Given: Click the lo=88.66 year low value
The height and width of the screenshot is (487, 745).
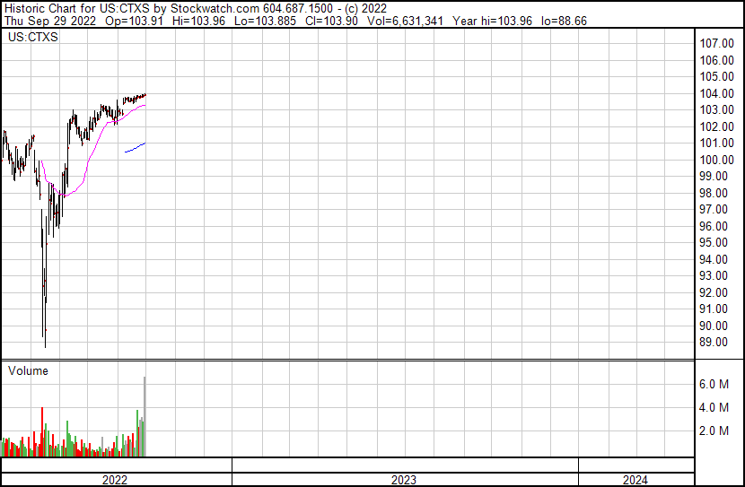Looking at the screenshot, I should tap(564, 21).
